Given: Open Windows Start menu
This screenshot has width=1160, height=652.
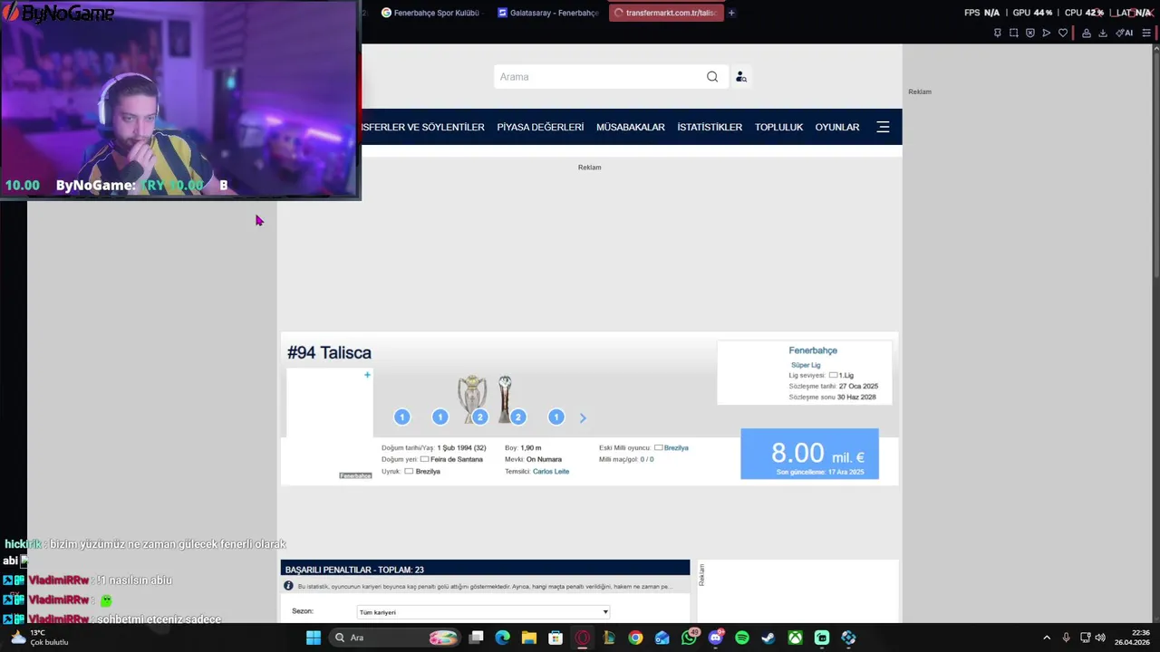Looking at the screenshot, I should coord(314,638).
